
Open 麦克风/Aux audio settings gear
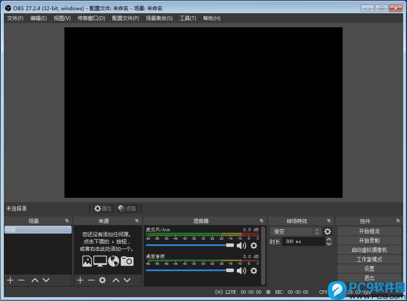tap(254, 246)
